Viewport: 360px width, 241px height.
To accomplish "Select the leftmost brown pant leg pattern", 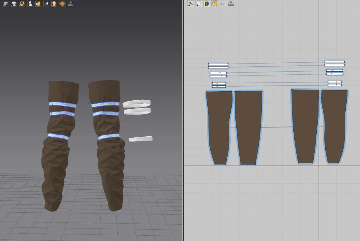I will click(218, 125).
